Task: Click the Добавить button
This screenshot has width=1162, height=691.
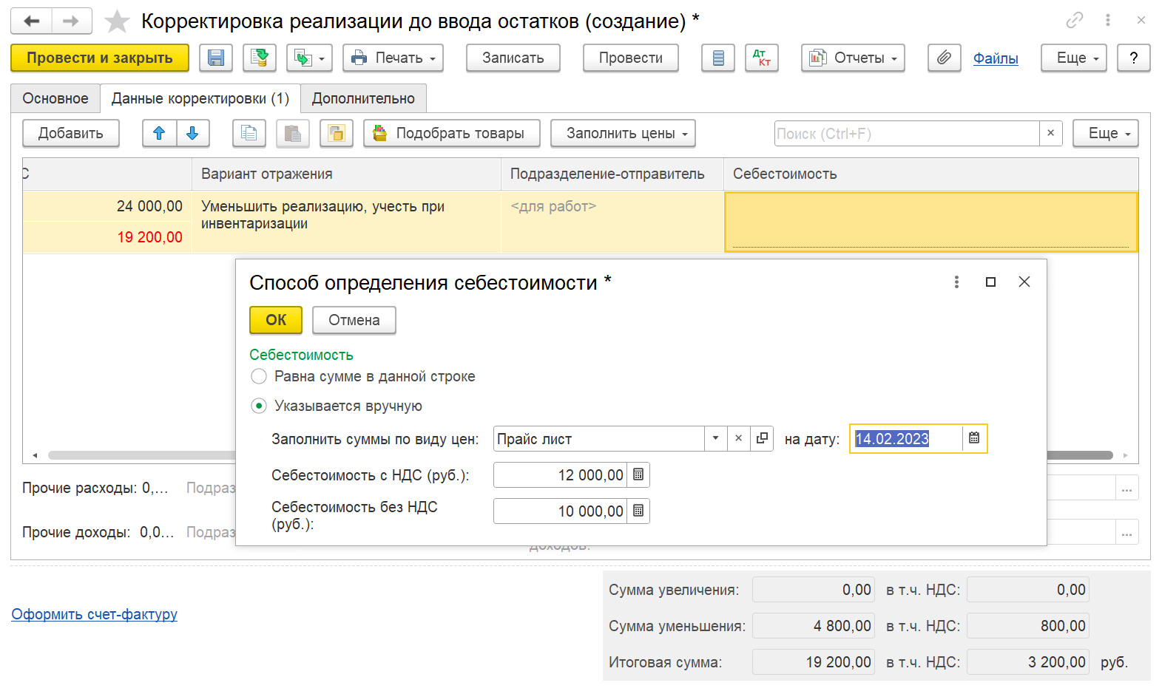Action: [x=71, y=133]
